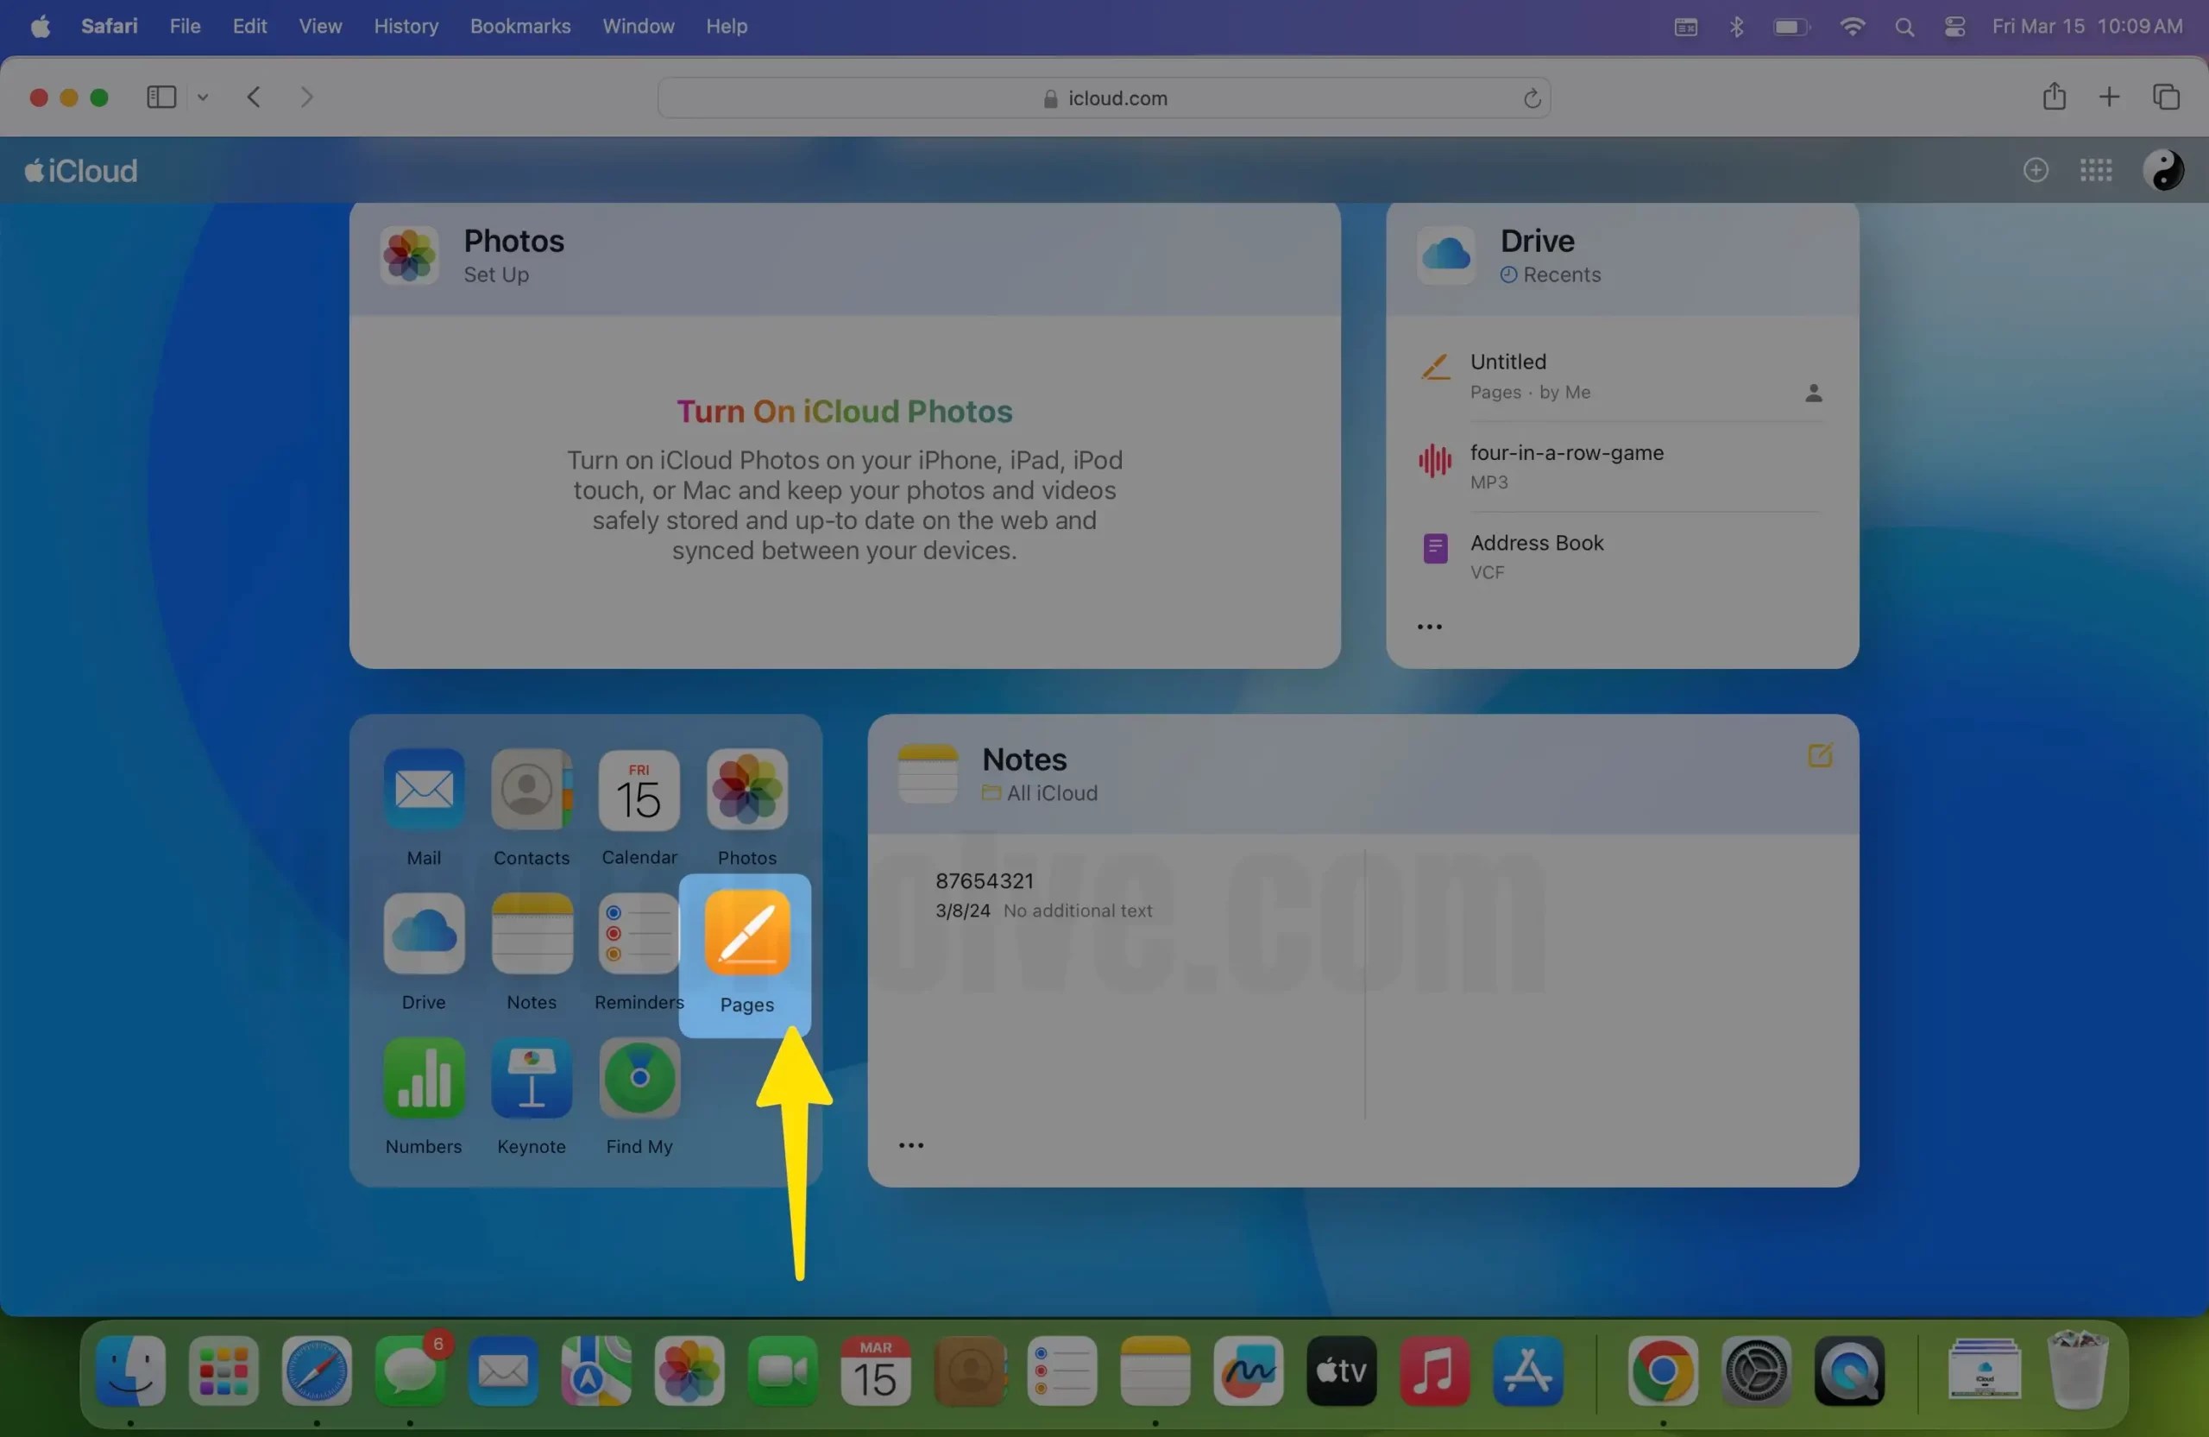This screenshot has height=1437, width=2209.
Task: Add a widget using the plus icon
Action: click(x=2035, y=170)
